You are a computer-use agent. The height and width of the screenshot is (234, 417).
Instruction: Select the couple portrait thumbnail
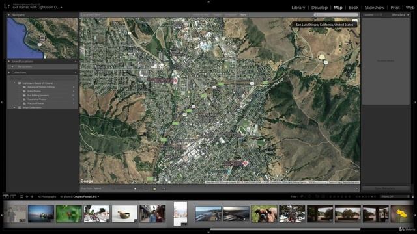pyautogui.click(x=152, y=214)
